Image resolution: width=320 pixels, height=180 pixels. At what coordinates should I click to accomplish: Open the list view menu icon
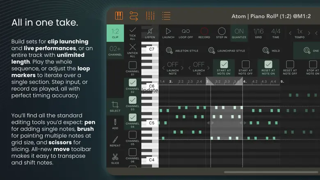pos(166,16)
